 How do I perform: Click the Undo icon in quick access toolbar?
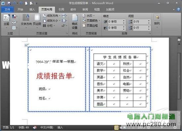[x=15, y=3]
